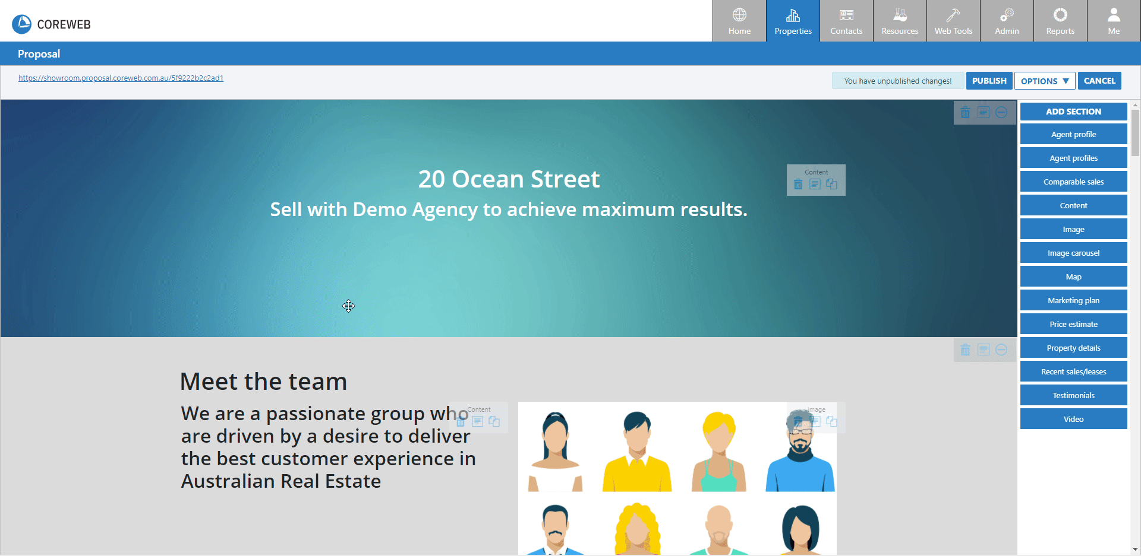Collapse Meet the team section with minus icon

1001,350
